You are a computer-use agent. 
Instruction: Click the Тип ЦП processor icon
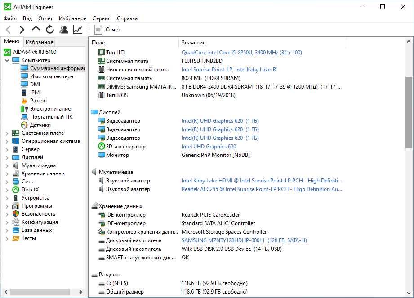102,52
